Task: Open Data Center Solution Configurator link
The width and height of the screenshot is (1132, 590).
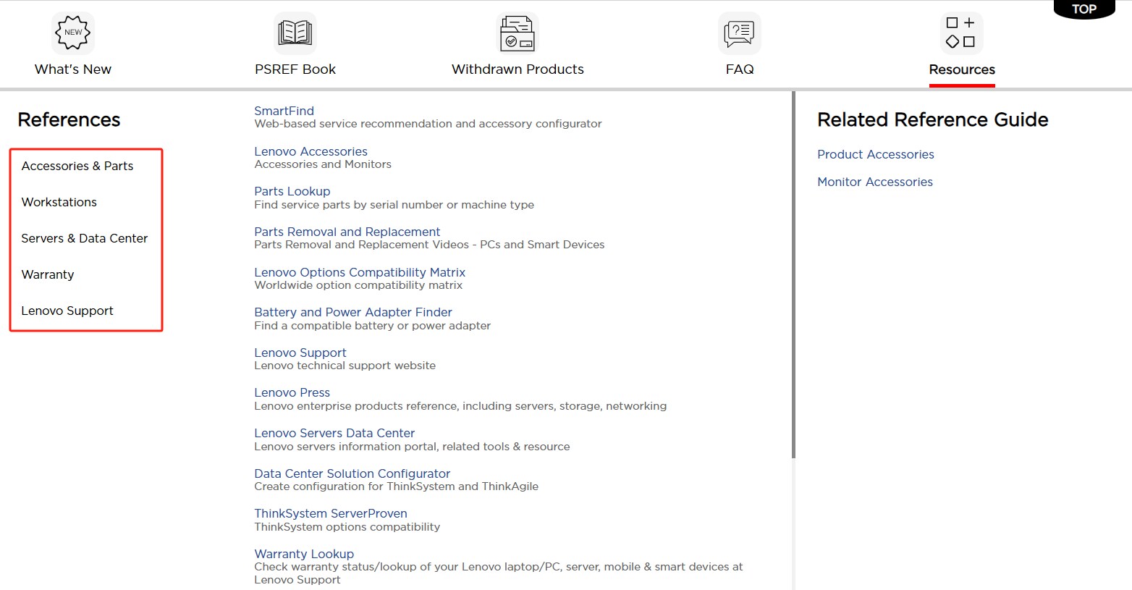Action: (352, 473)
